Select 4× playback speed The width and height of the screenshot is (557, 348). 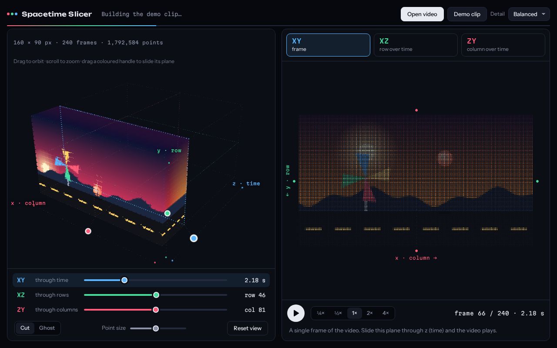click(386, 313)
